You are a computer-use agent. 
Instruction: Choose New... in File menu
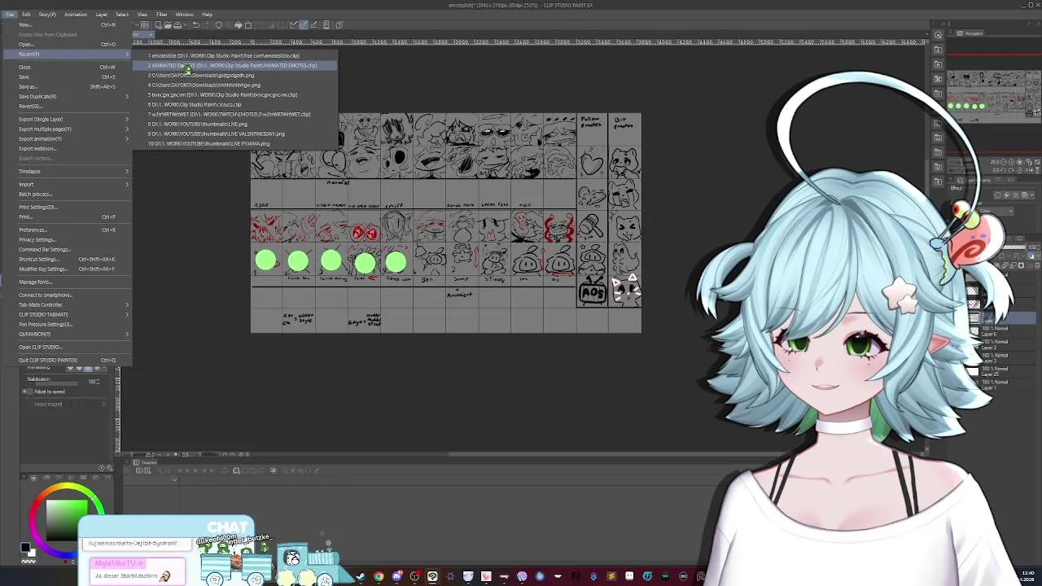(68, 24)
